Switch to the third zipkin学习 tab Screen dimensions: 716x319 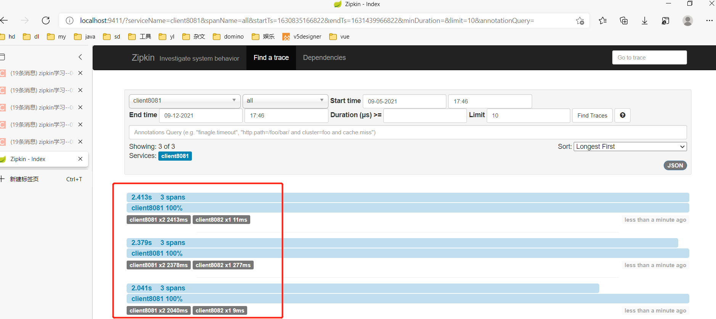coord(41,107)
